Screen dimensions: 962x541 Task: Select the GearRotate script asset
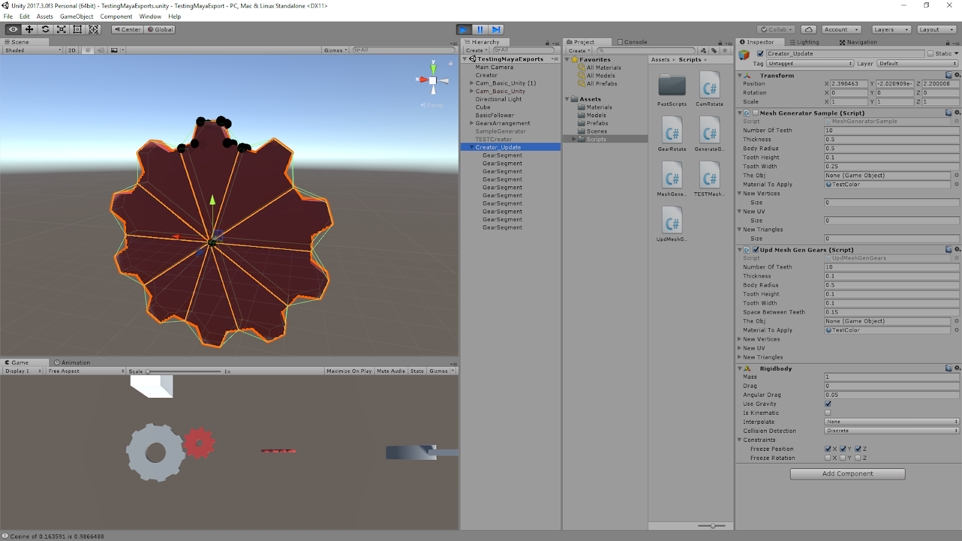click(672, 134)
